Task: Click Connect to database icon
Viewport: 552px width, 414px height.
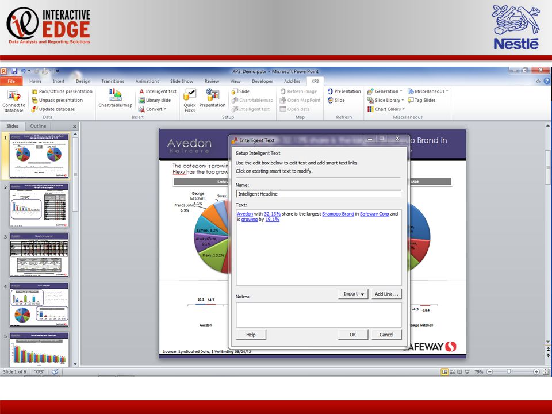Action: [x=14, y=101]
